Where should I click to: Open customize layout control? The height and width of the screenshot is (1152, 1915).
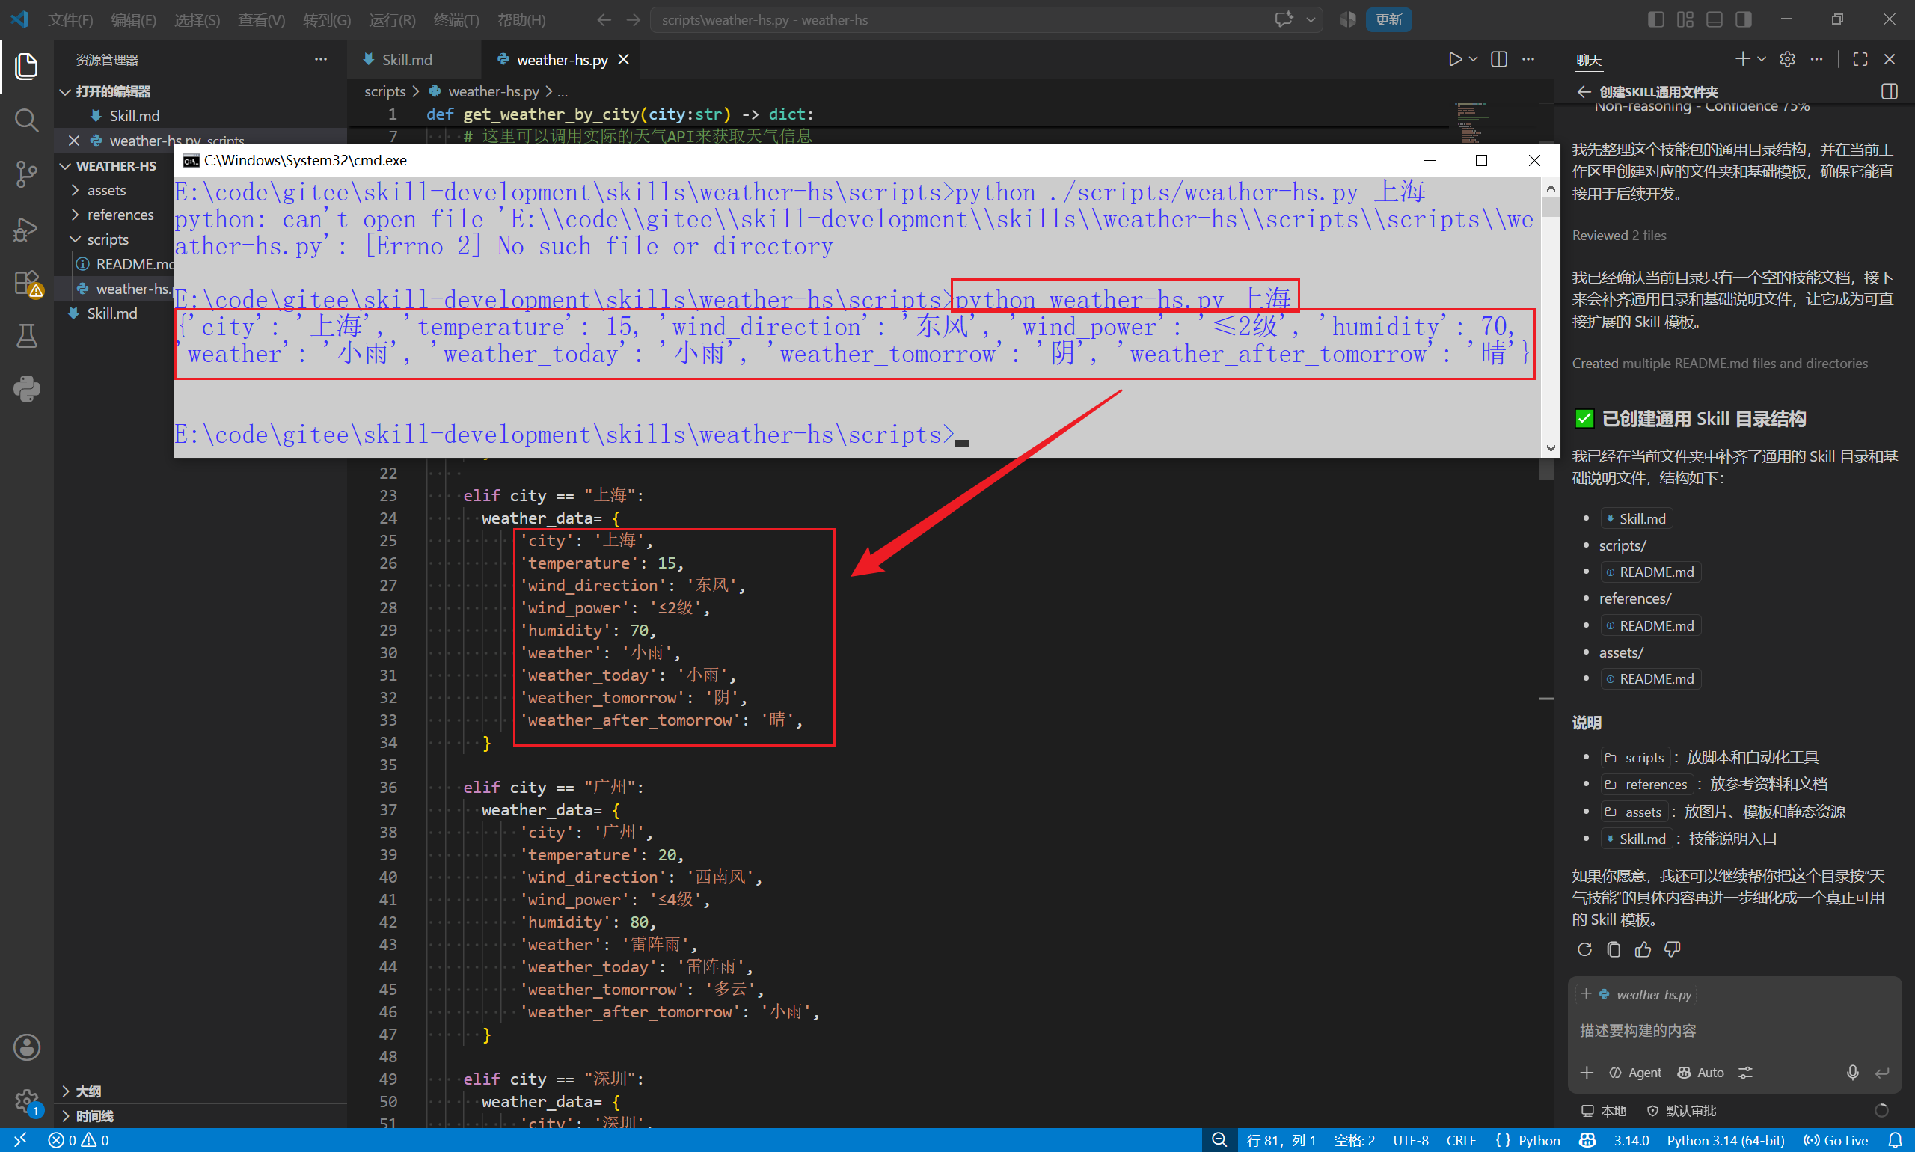pos(1685,20)
